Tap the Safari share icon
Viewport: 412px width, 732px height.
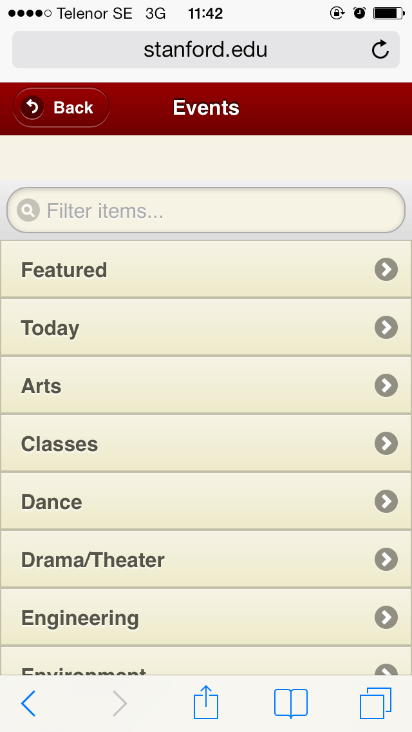tap(206, 702)
